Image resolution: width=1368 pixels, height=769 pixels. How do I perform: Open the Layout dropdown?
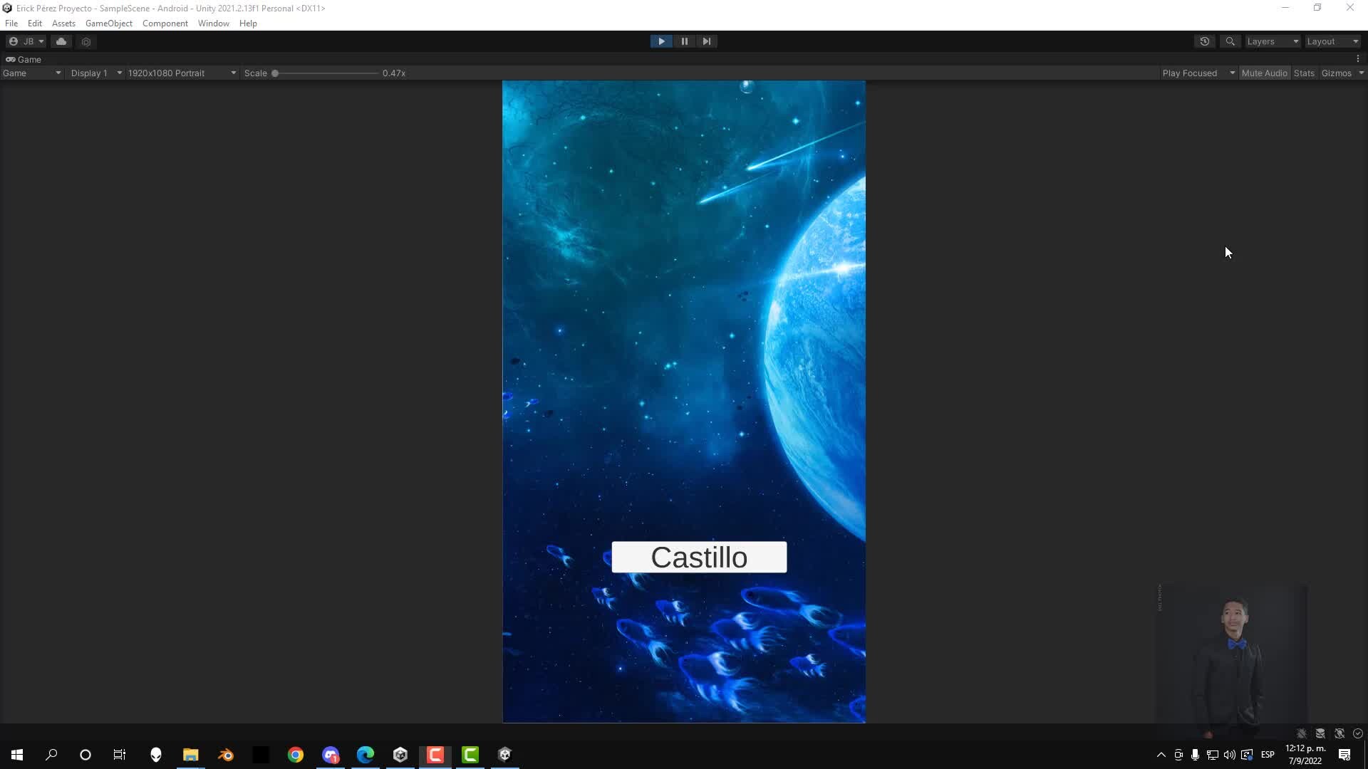pos(1332,41)
